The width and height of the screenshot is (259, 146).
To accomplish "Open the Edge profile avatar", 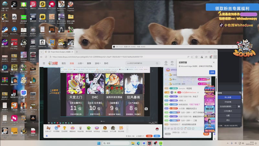I will point(211,57).
